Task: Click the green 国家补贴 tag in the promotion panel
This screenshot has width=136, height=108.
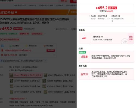Action: 82,52
